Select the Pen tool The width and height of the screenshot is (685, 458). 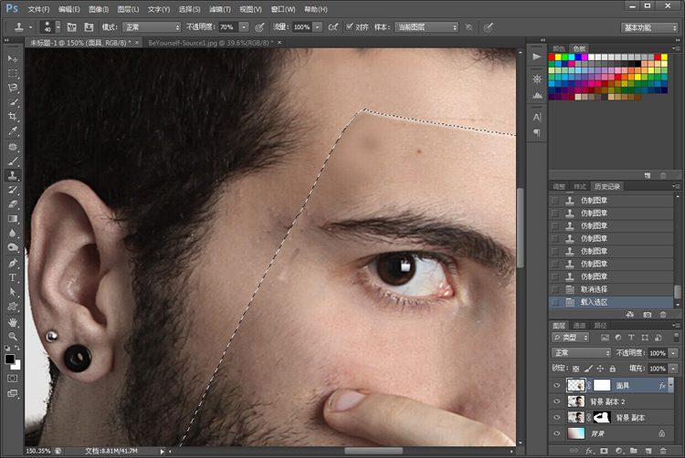13,263
